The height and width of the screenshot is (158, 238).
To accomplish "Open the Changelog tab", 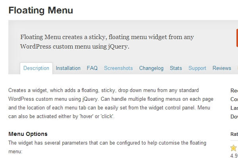I will click(151, 68).
